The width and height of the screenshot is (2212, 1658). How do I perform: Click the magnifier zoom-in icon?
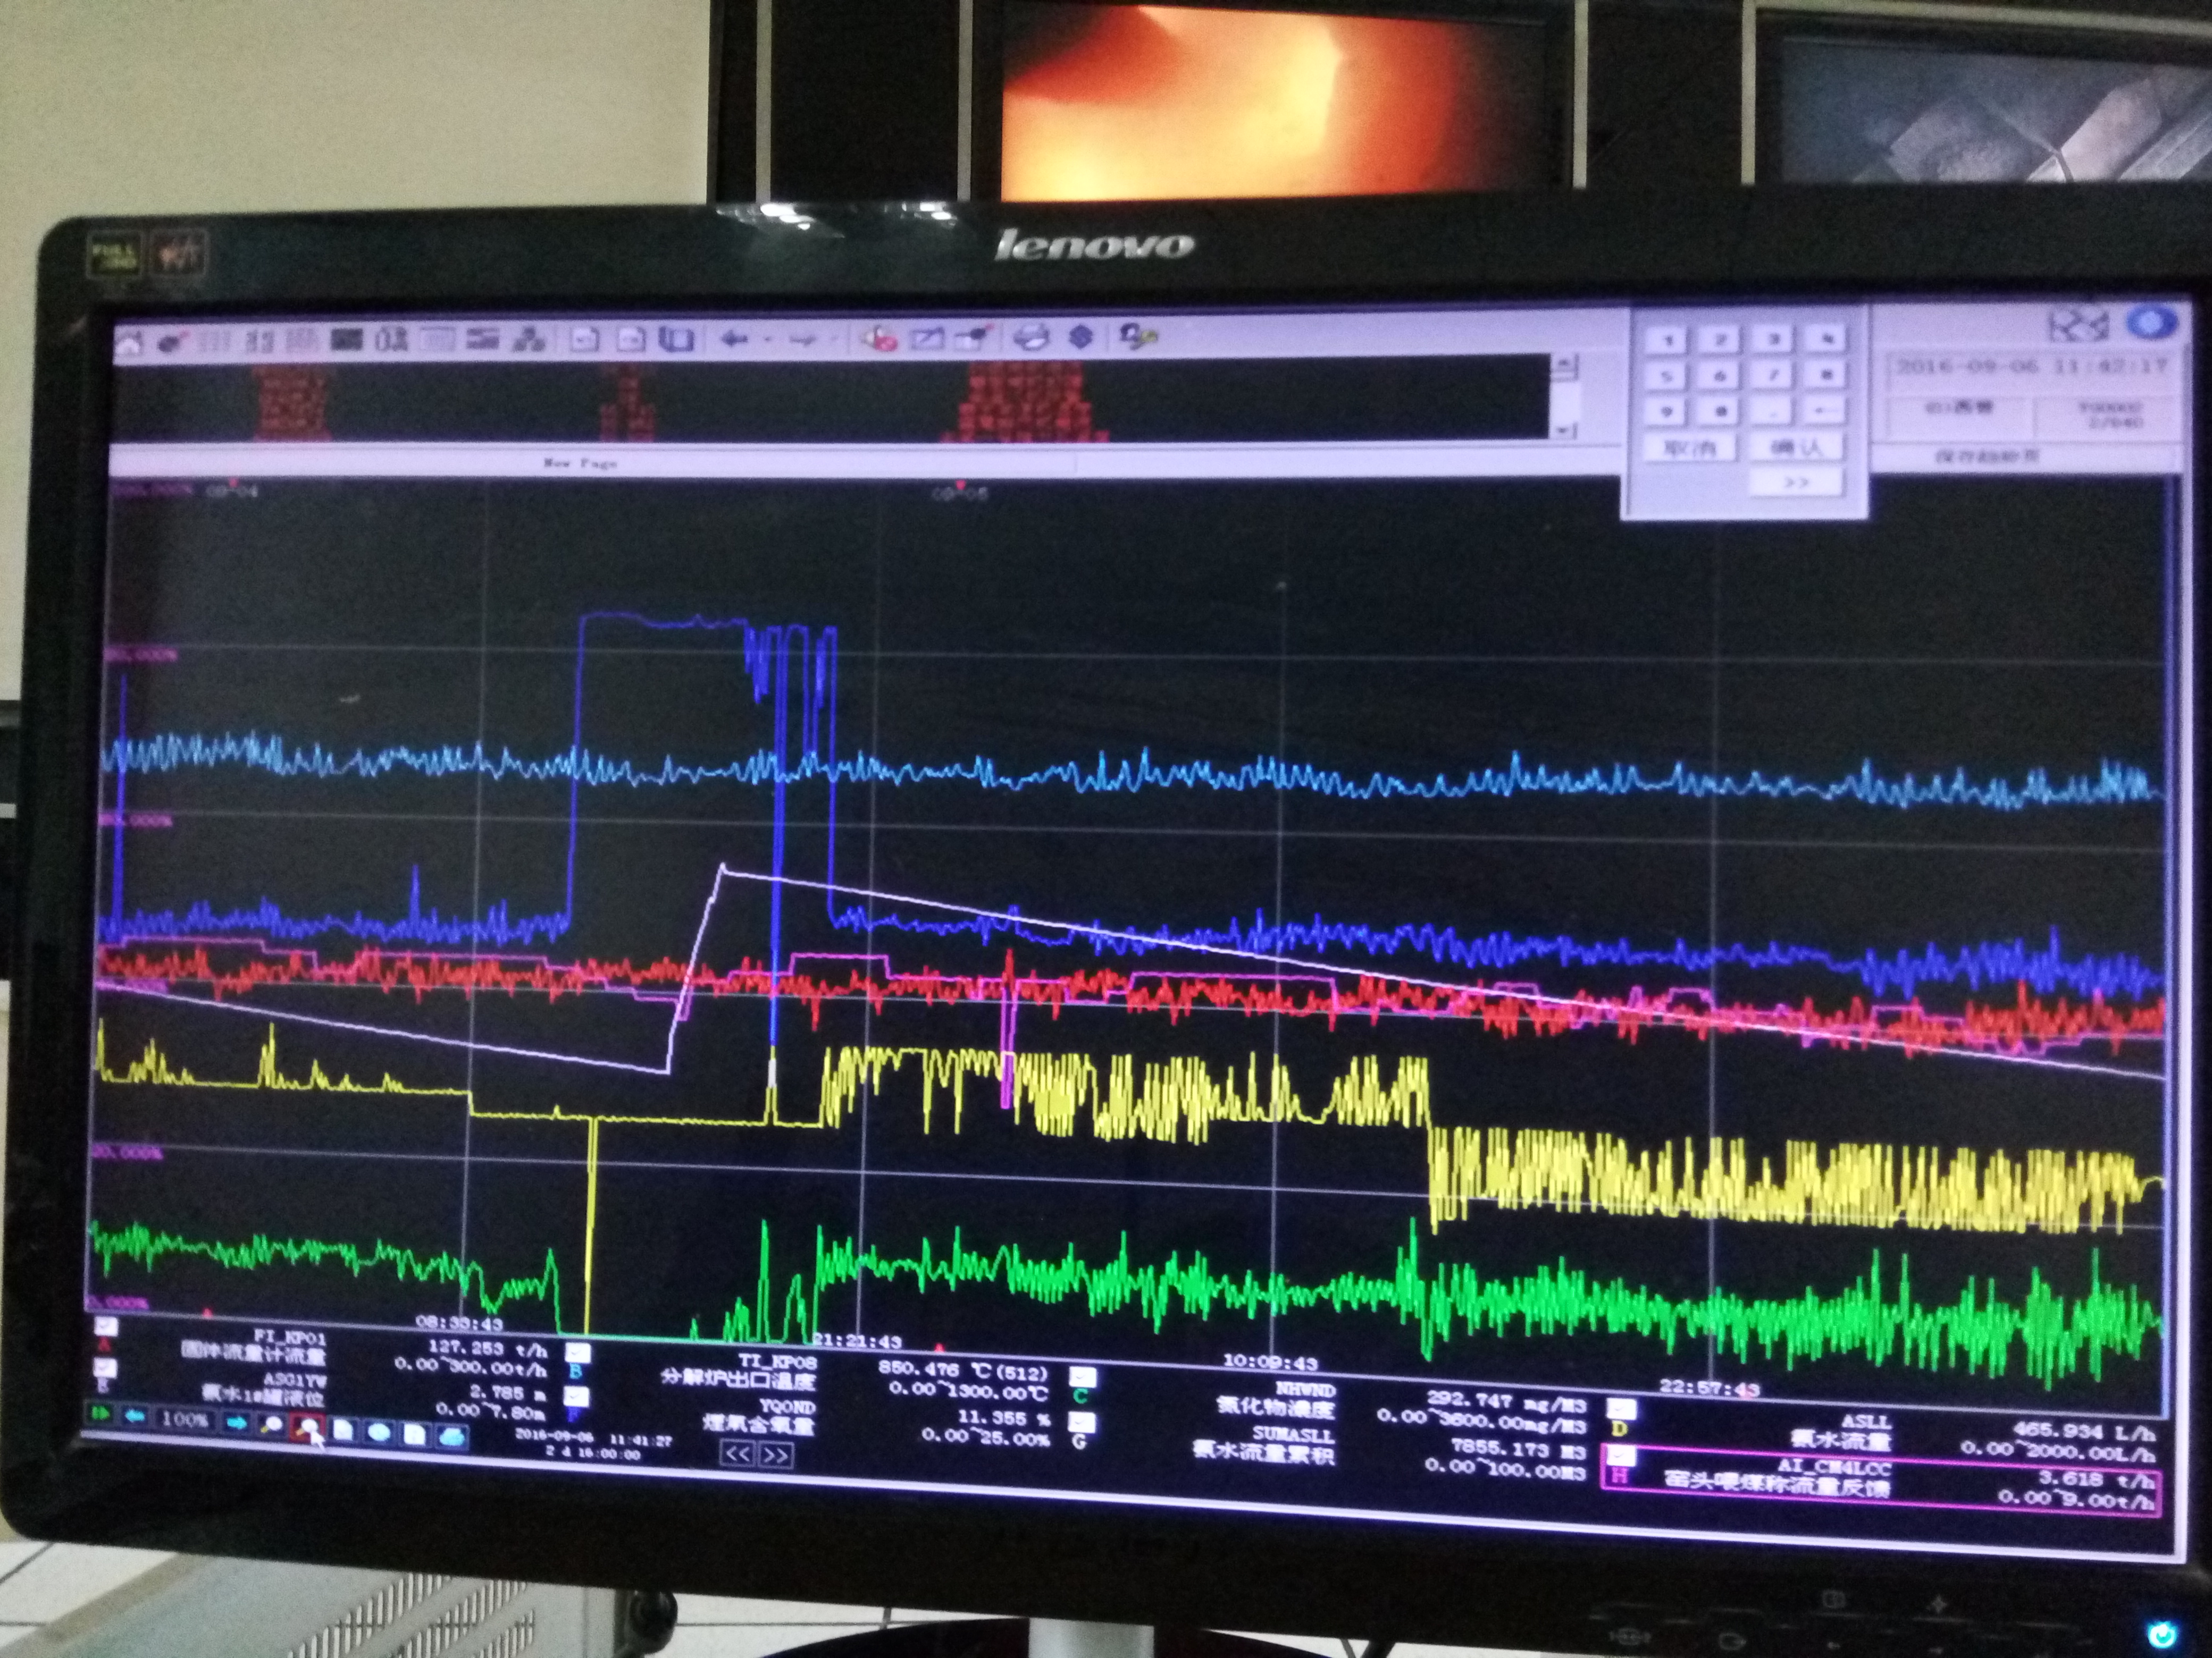271,1424
